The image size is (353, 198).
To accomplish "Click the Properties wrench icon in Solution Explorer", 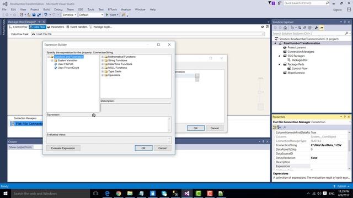I will [x=316, y=28].
